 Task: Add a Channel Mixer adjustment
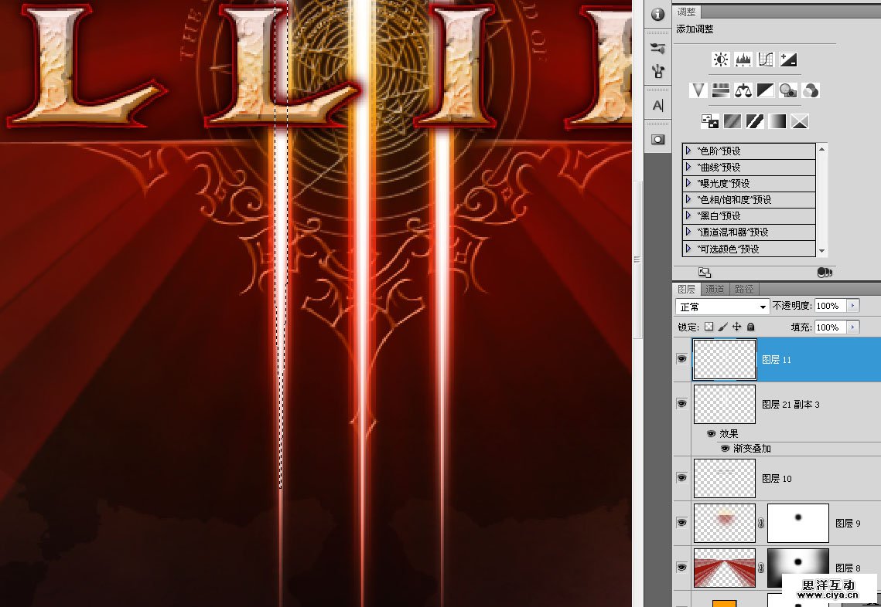coord(810,90)
